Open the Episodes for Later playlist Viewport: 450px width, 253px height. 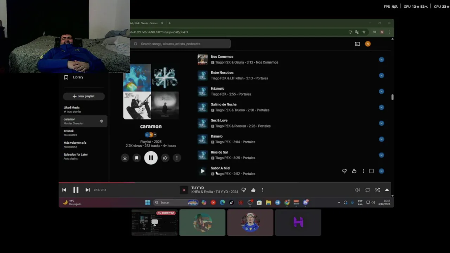tap(84, 156)
